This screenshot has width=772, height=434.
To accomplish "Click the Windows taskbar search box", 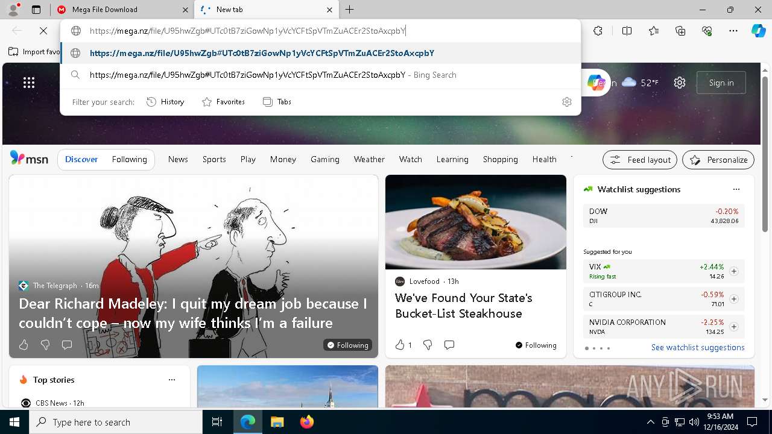I will coord(116,422).
